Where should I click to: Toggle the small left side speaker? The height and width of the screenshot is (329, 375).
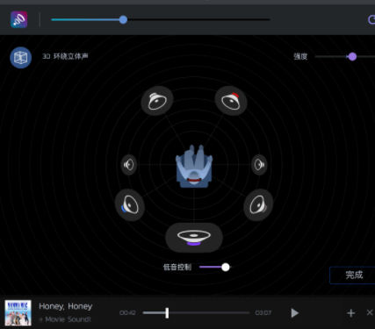(x=129, y=165)
